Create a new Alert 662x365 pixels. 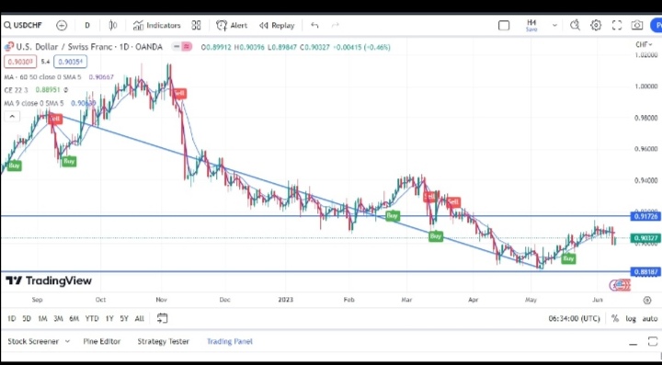pos(232,26)
